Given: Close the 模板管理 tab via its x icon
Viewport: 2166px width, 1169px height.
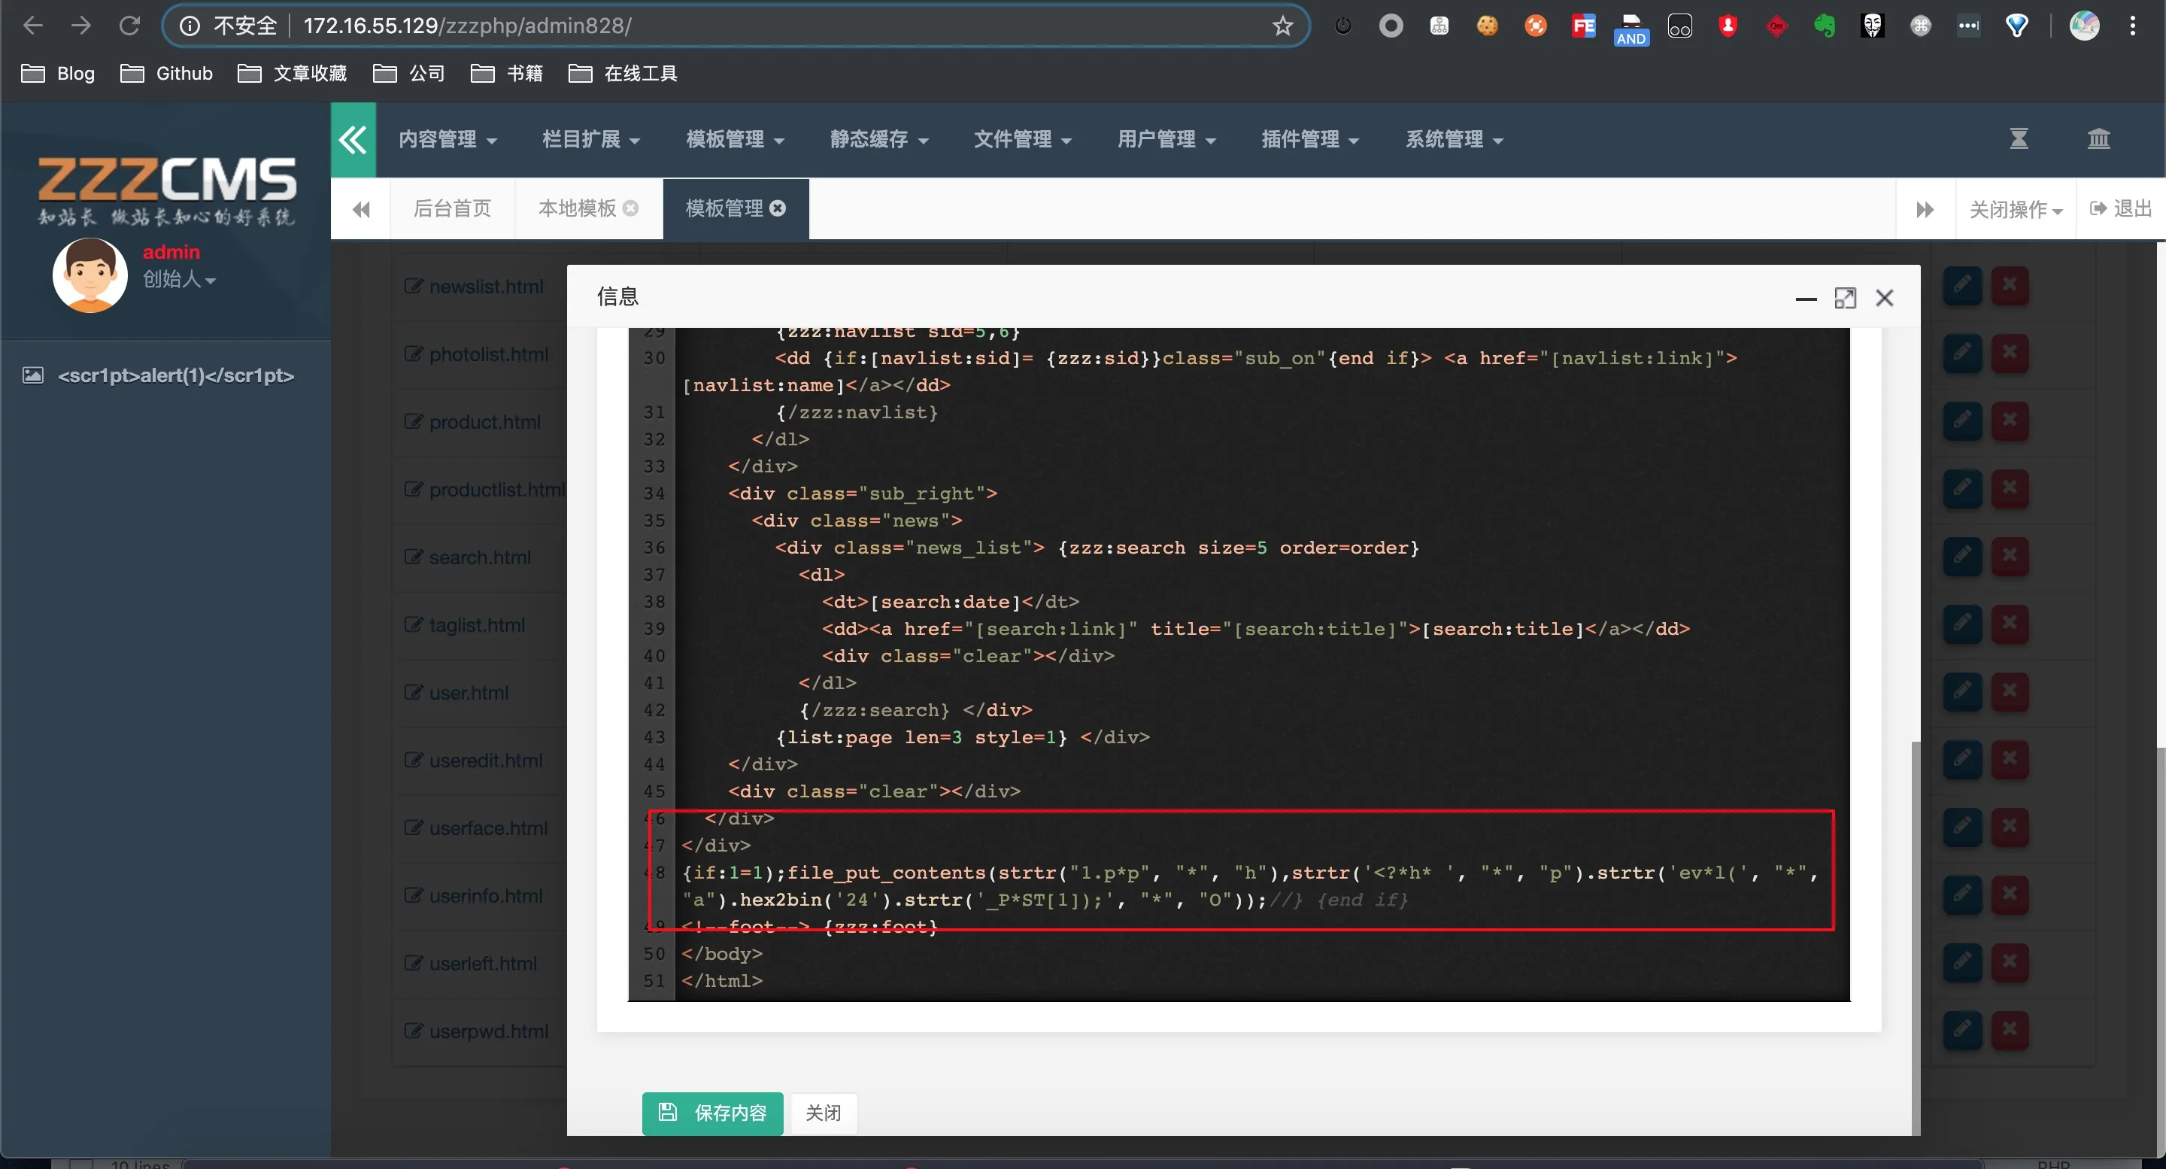Looking at the screenshot, I should click(x=778, y=208).
